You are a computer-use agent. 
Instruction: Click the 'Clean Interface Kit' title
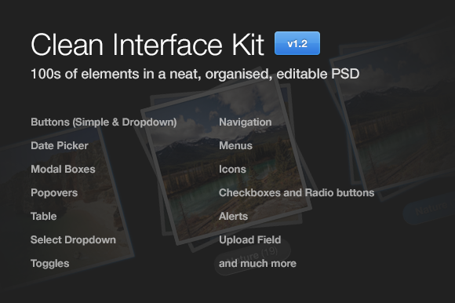[x=147, y=45]
